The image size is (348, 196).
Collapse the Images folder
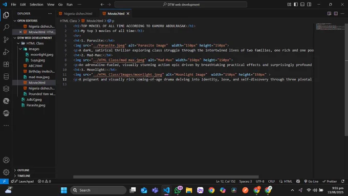34,49
